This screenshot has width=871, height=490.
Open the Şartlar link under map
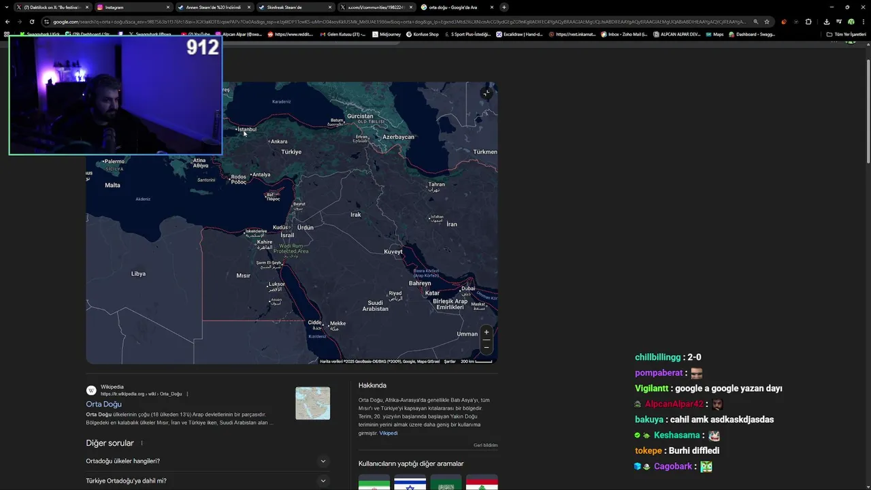click(450, 361)
